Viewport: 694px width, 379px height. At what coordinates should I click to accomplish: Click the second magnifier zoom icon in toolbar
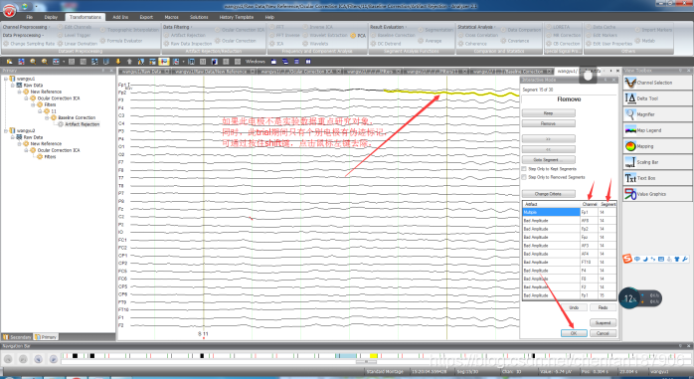click(x=45, y=62)
